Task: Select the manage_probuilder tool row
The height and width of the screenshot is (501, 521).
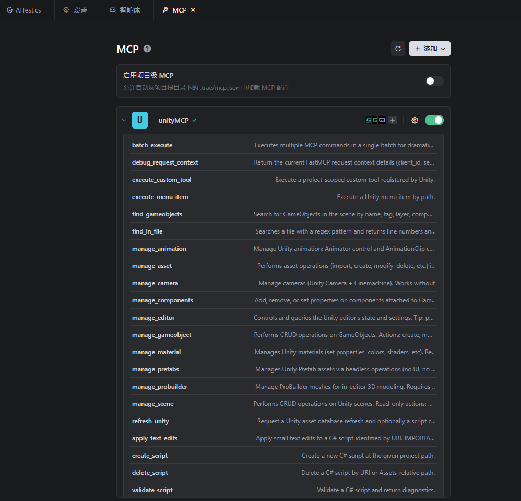Action: point(283,387)
